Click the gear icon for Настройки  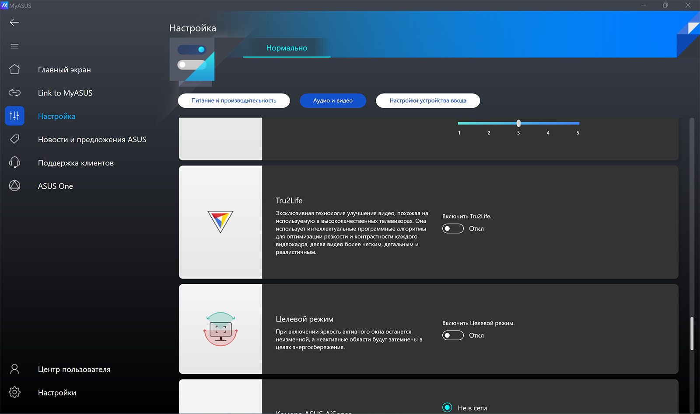pos(14,392)
